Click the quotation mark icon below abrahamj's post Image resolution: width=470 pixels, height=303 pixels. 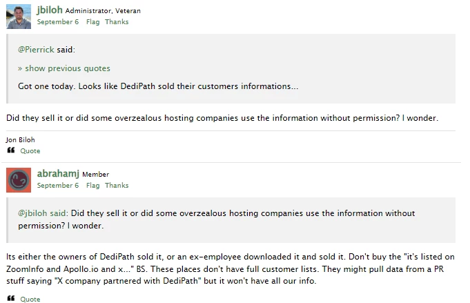click(10, 299)
